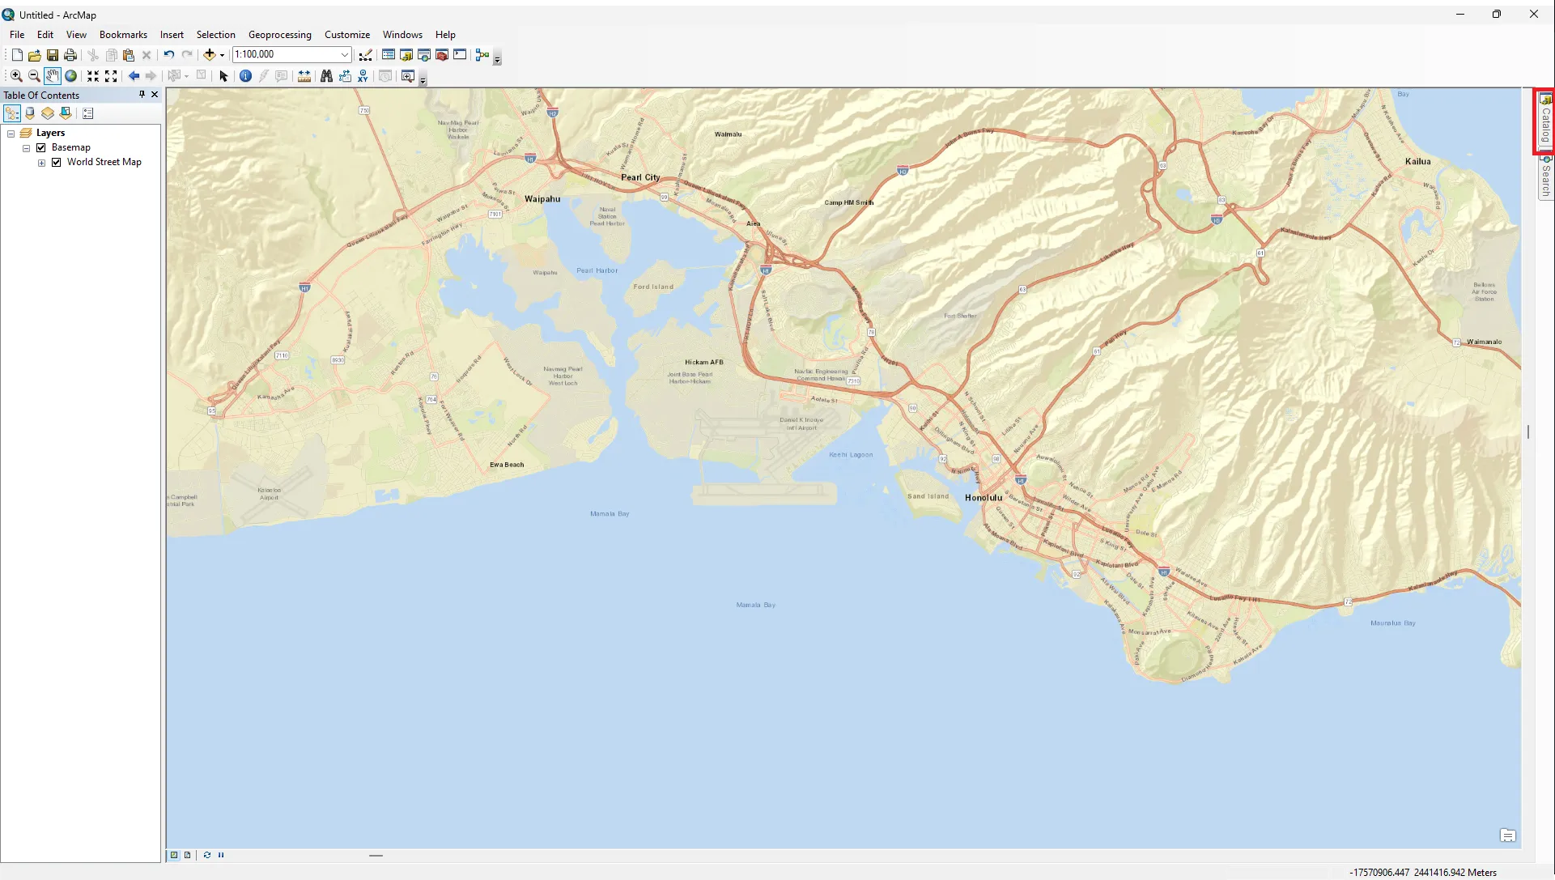The width and height of the screenshot is (1555, 880).
Task: Create a new map document
Action: [x=16, y=55]
